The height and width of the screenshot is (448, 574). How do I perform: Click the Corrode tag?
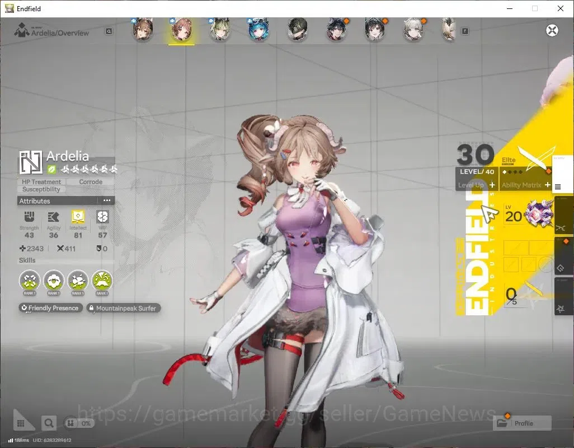(91, 181)
